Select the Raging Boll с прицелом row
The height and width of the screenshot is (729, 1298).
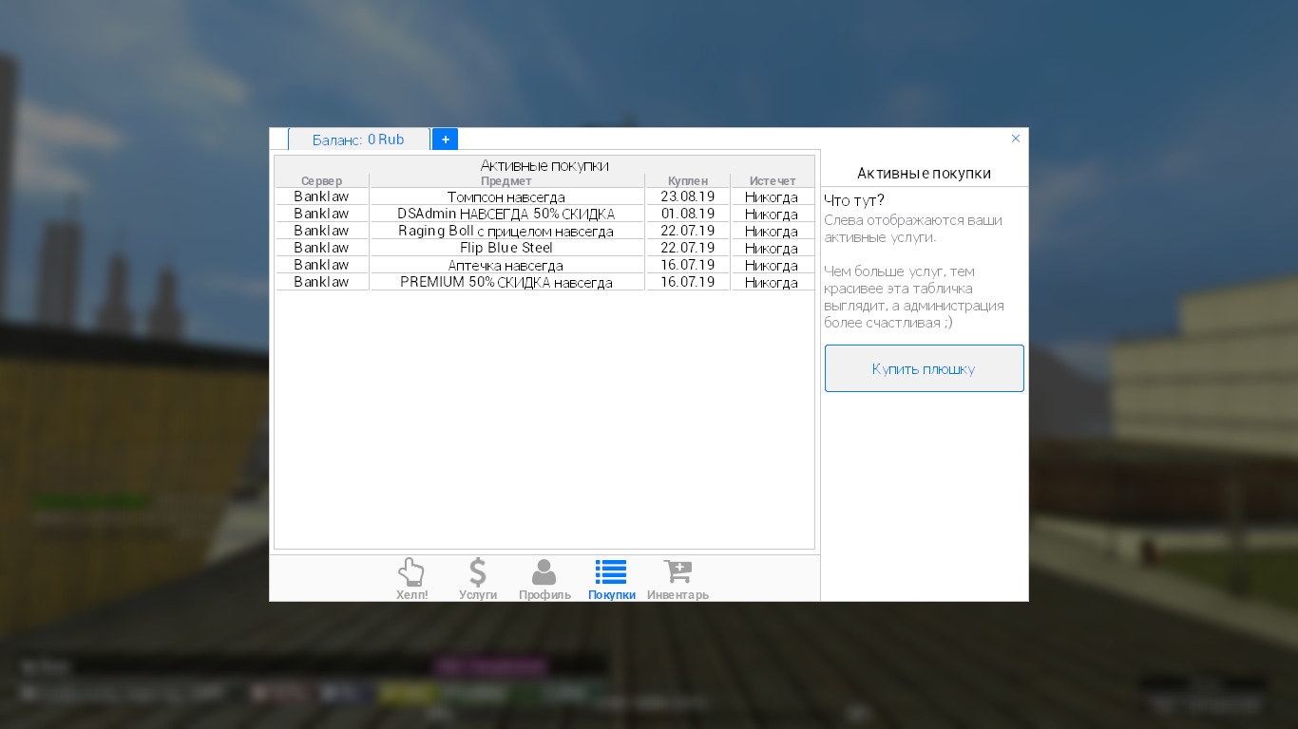click(x=506, y=232)
